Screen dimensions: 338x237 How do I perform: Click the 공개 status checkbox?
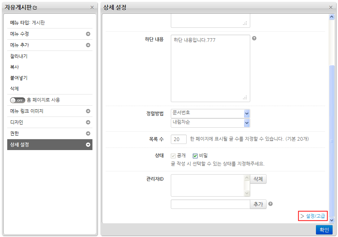click(173, 156)
